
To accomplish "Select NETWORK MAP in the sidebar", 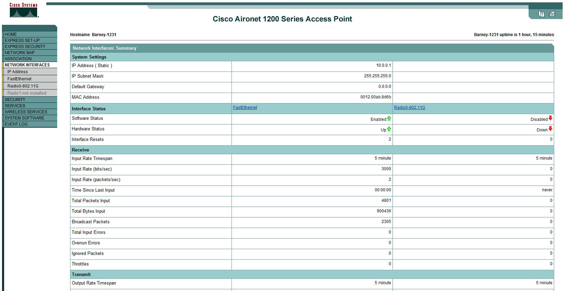I will point(30,53).
